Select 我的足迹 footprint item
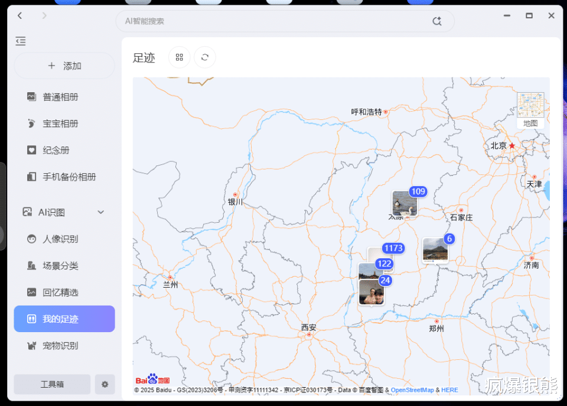This screenshot has height=406, width=567. 64,319
